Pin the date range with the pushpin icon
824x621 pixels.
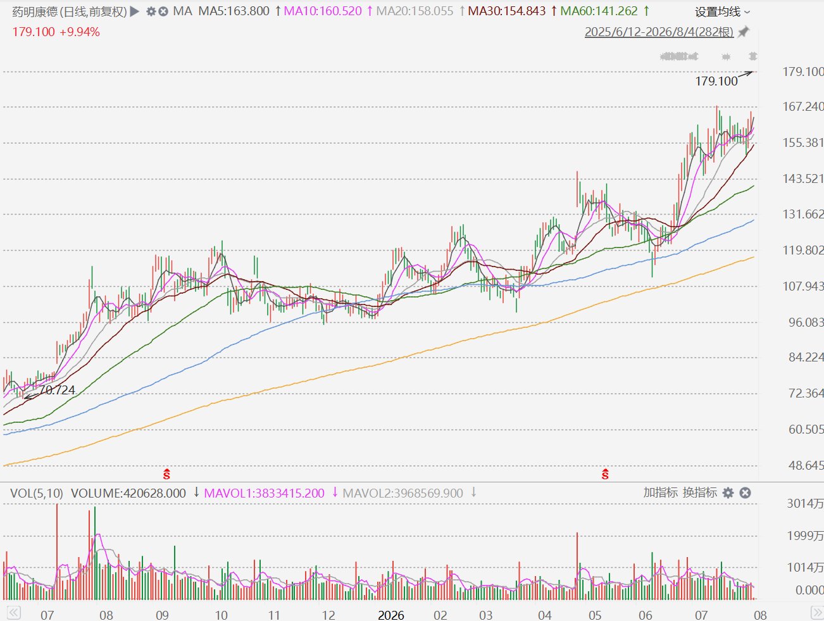744,32
